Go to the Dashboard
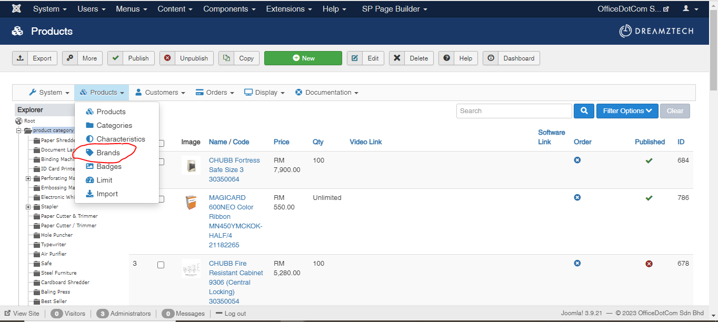 [x=511, y=58]
